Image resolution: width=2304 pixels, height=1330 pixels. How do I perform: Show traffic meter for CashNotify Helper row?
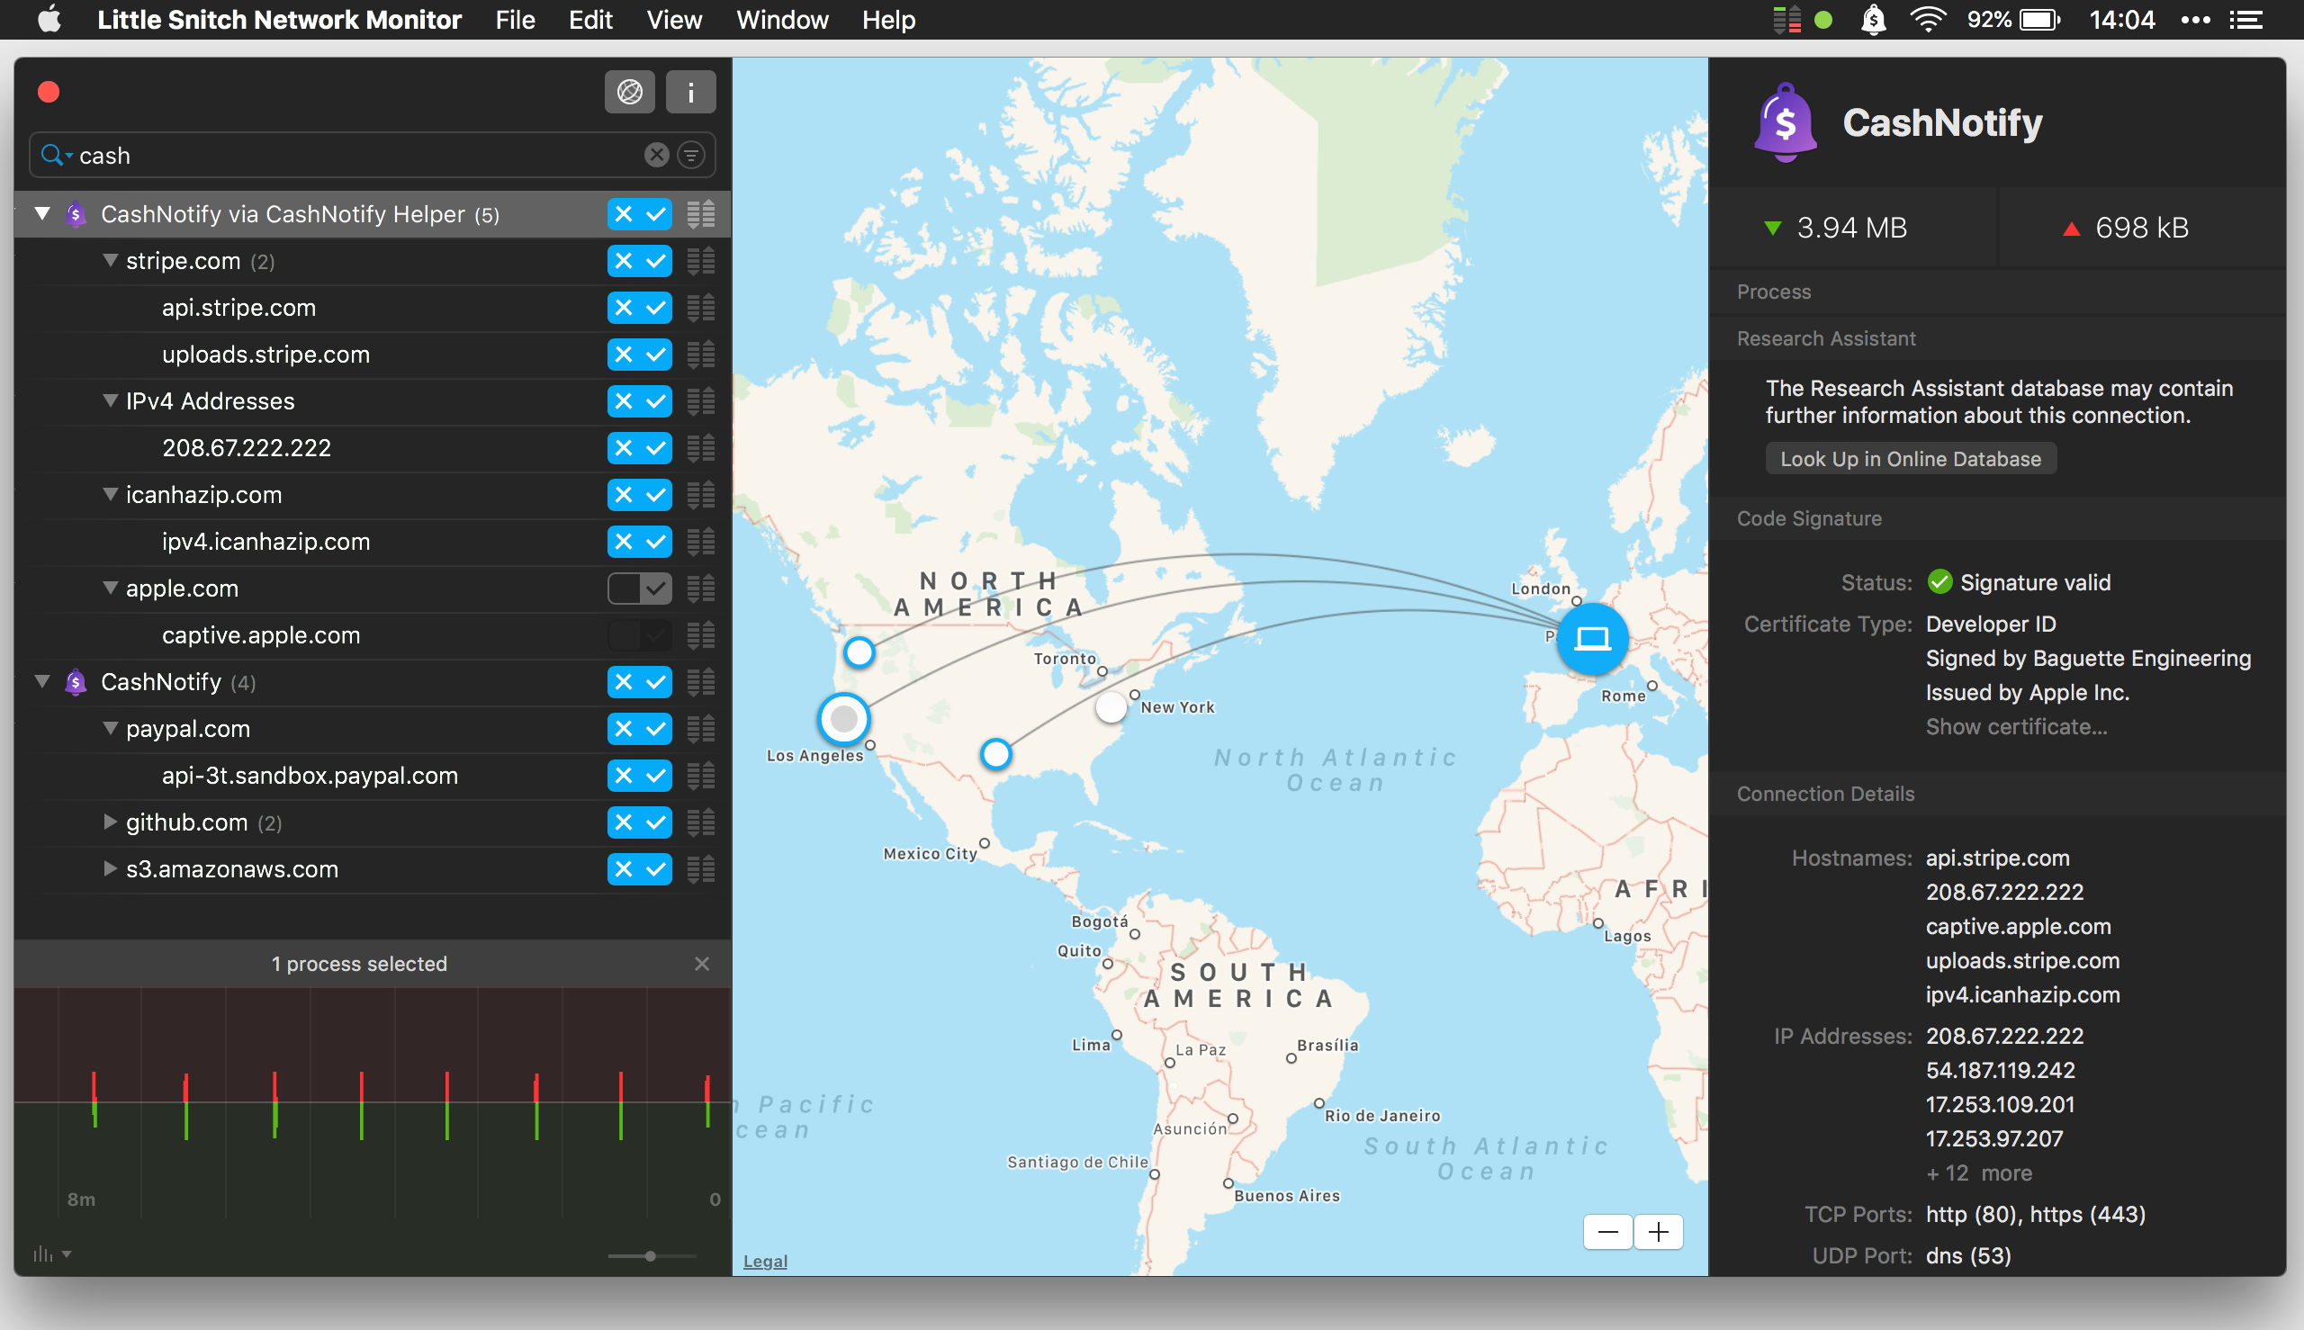(701, 215)
